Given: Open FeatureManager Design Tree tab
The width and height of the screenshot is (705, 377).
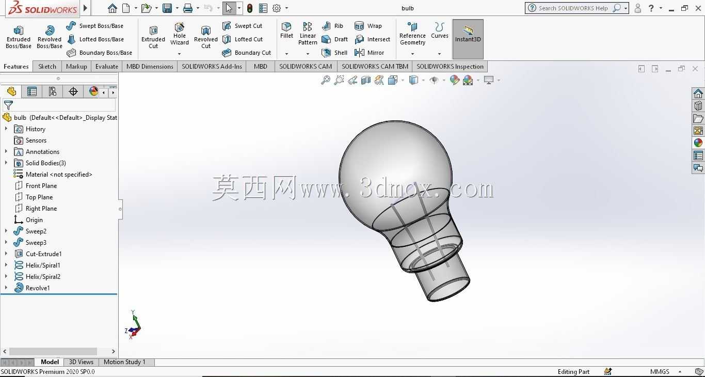Looking at the screenshot, I should (x=11, y=91).
